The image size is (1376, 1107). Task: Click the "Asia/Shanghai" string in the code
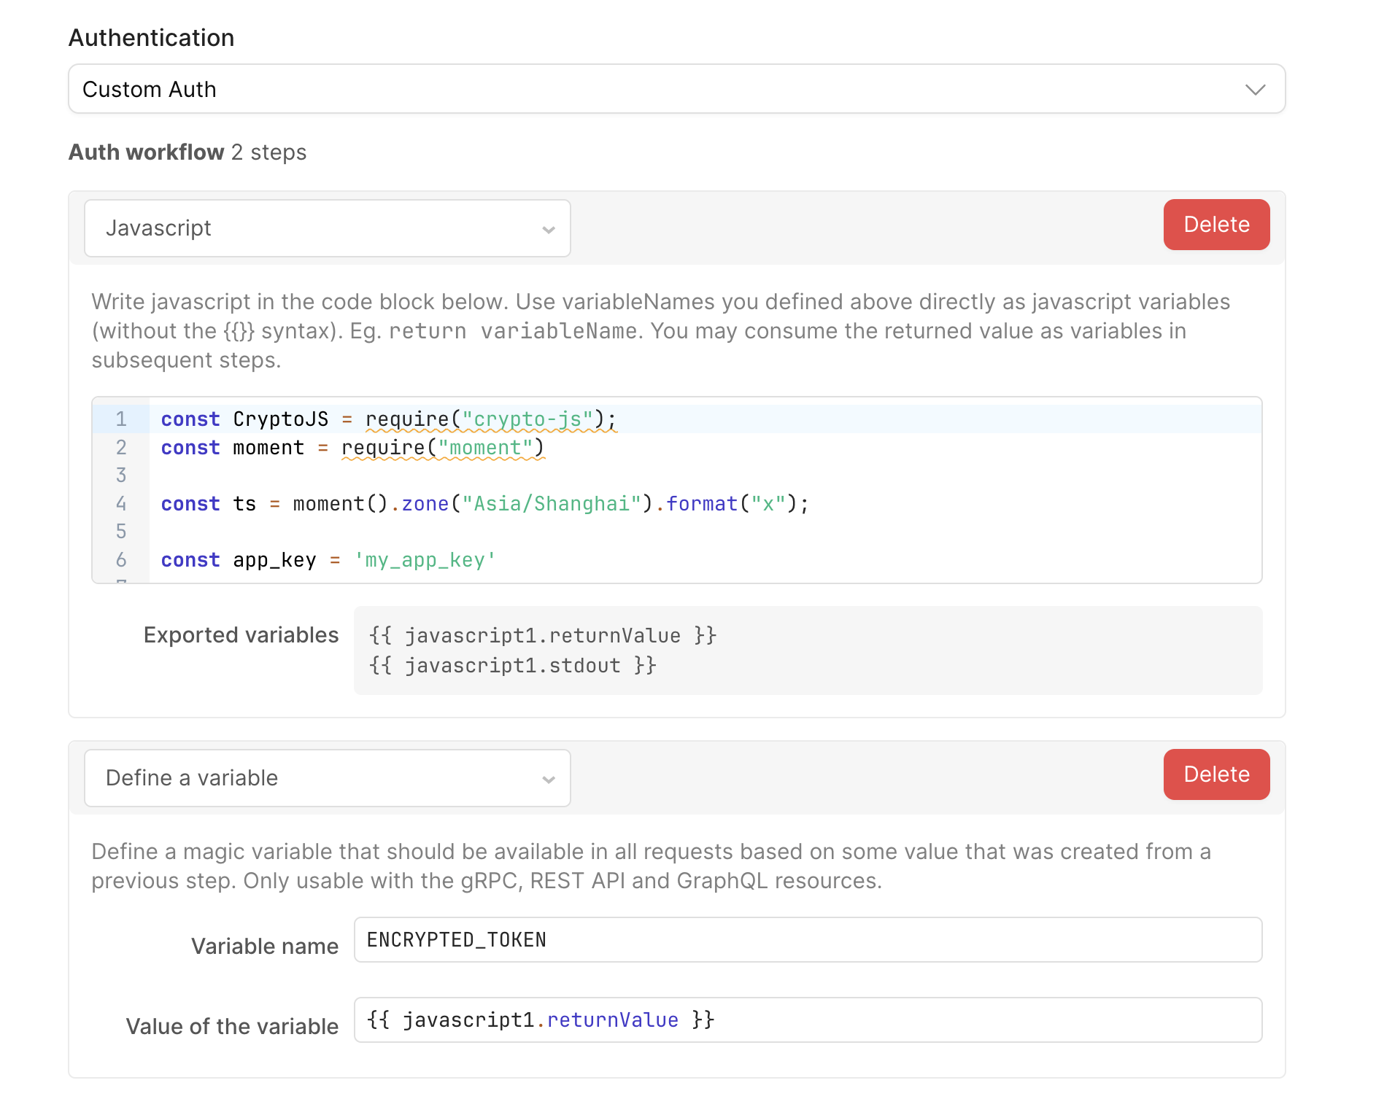click(552, 504)
